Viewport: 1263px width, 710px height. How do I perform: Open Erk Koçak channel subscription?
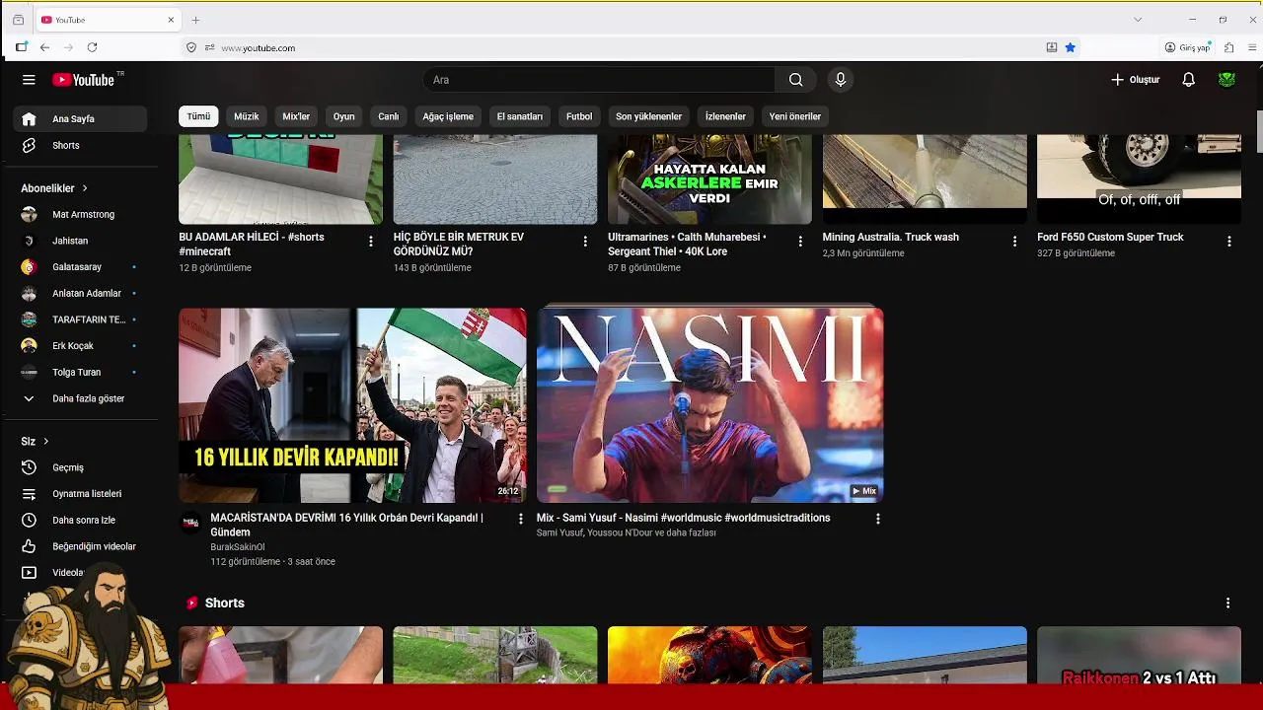80,346
